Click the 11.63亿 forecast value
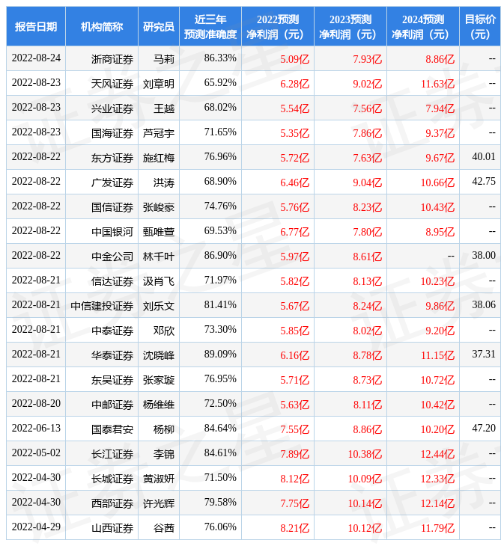The width and height of the screenshot is (501, 546). tap(437, 84)
